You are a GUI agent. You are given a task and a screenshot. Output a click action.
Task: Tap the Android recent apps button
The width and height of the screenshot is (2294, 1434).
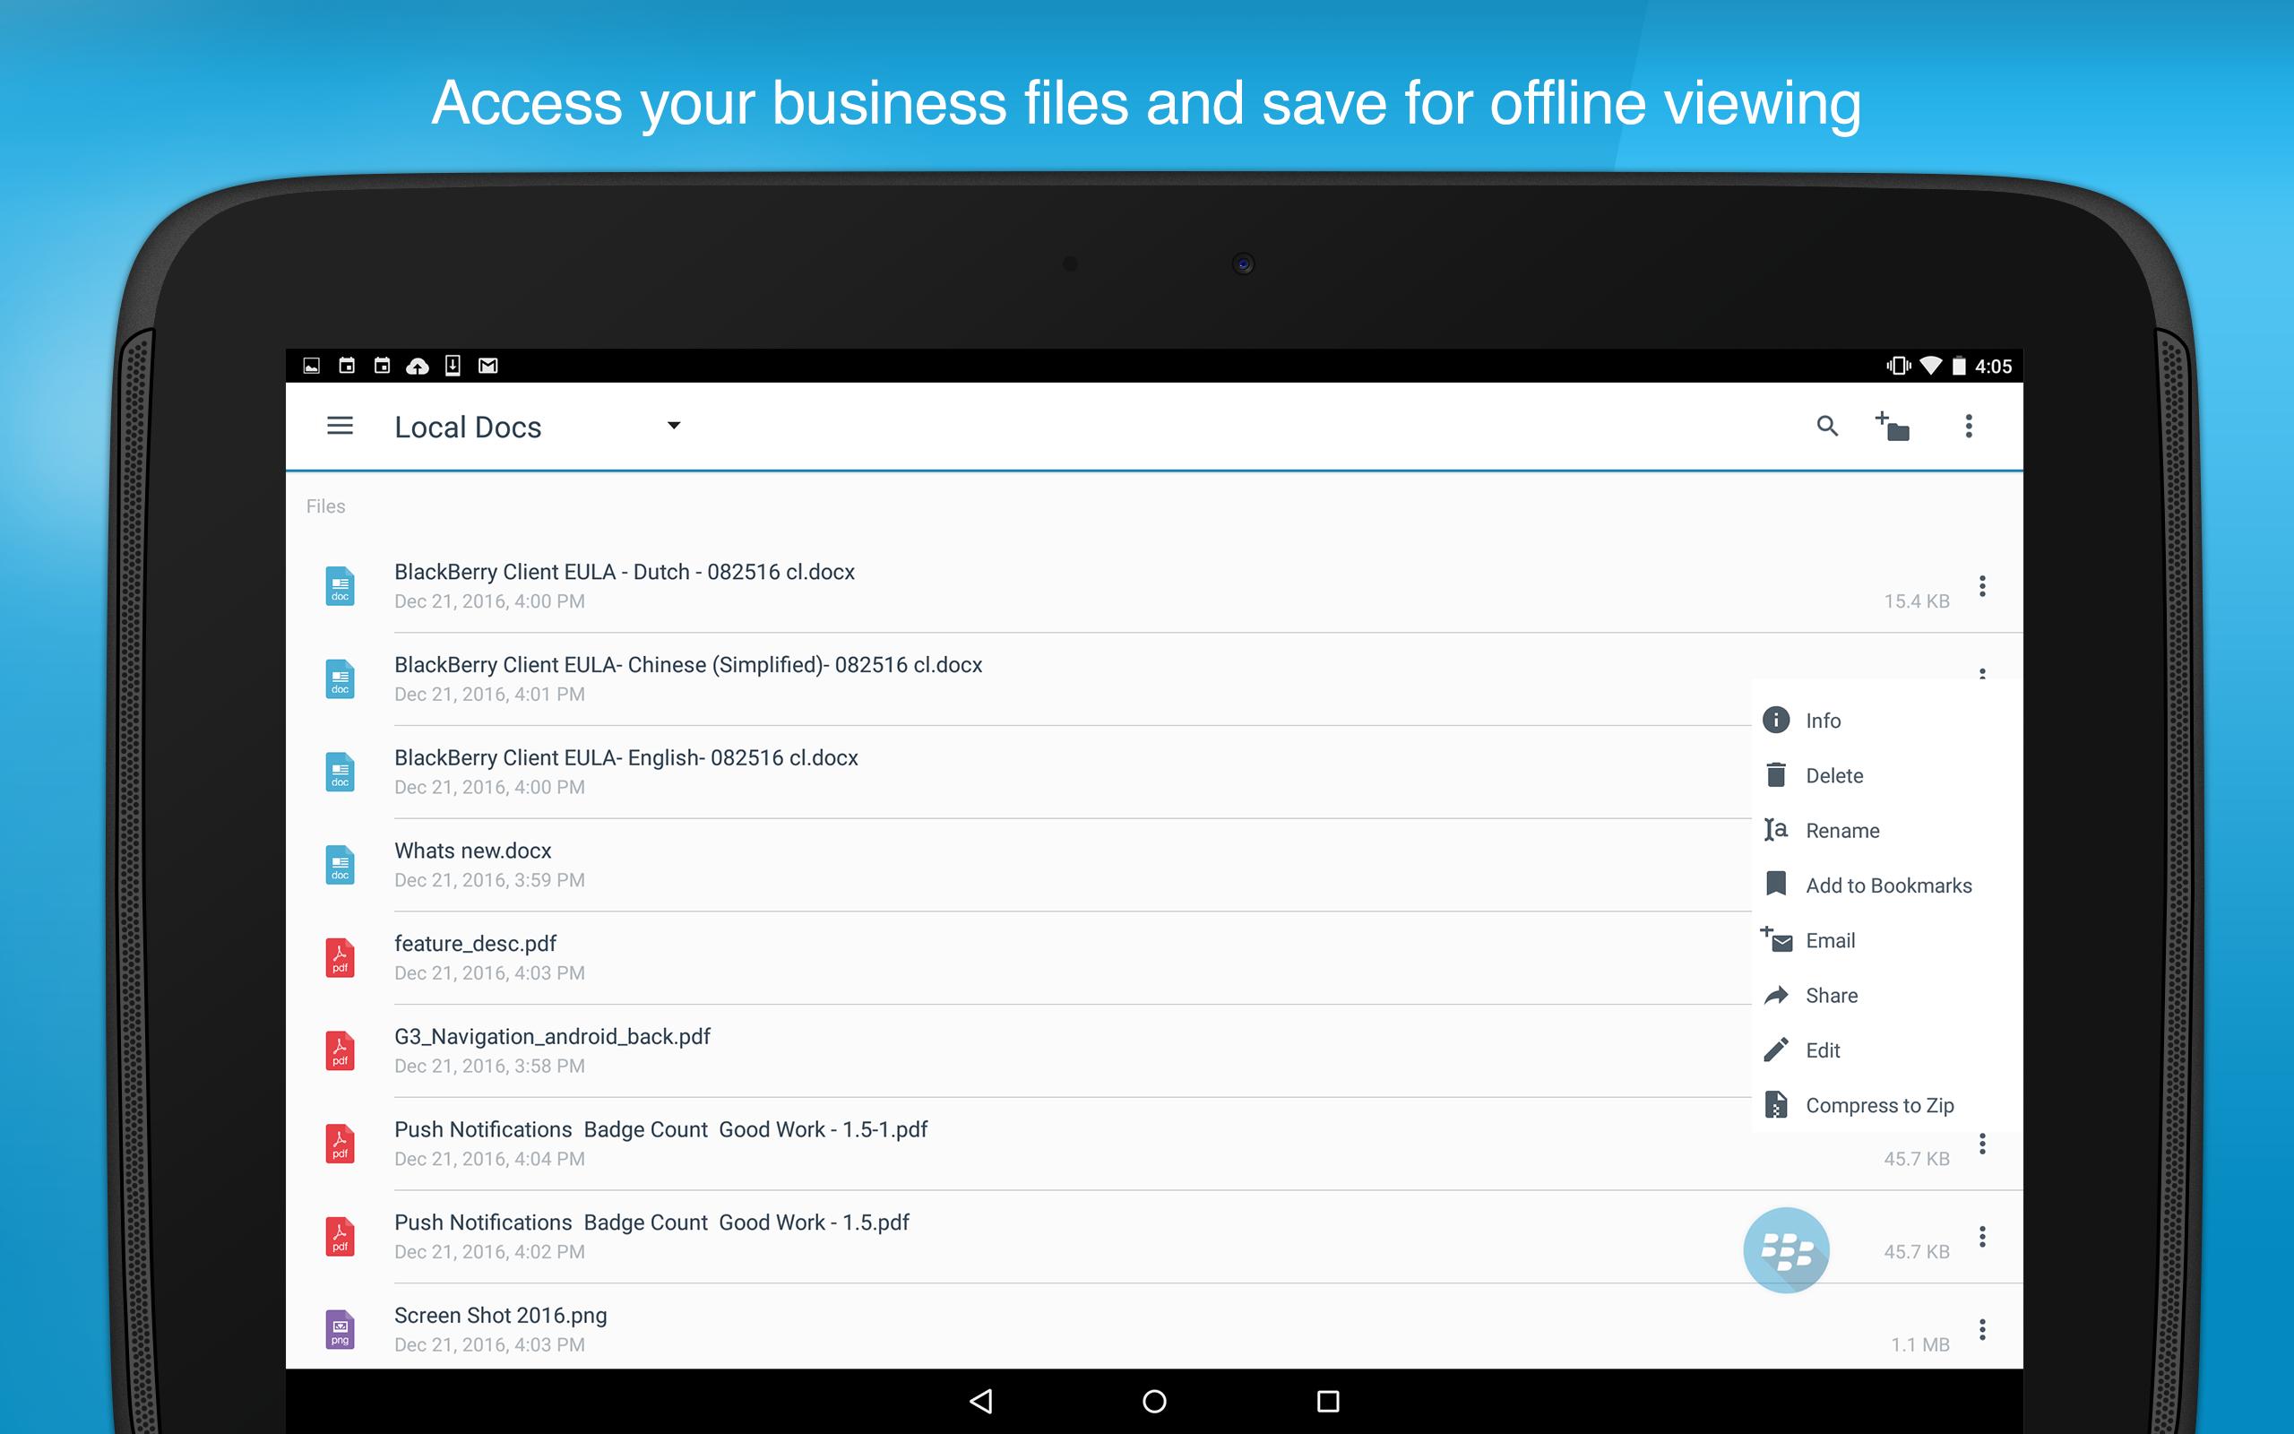point(1328,1401)
